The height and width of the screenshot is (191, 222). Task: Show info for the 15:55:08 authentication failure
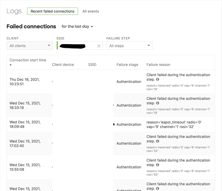coord(157,165)
